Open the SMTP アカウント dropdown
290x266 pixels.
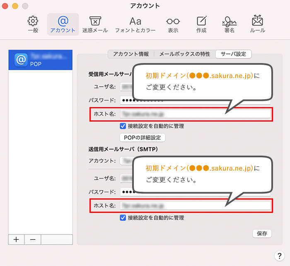pos(126,161)
